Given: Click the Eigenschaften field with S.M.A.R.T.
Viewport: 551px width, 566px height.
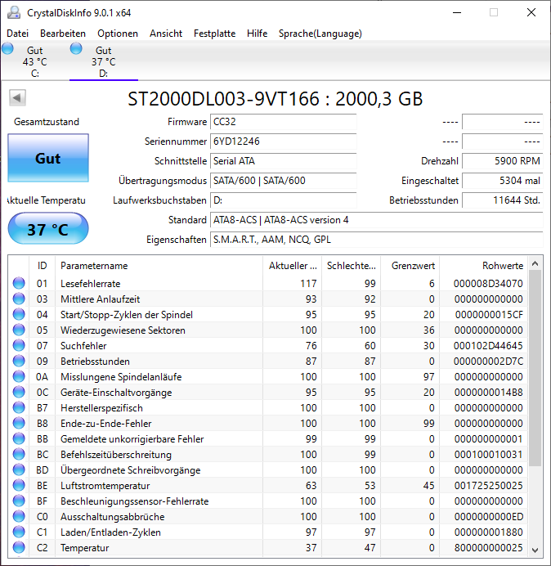Looking at the screenshot, I should [x=376, y=240].
